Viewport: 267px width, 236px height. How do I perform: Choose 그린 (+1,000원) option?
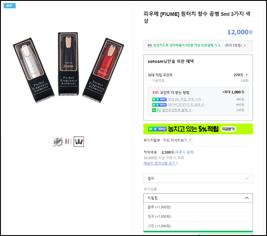pos(198,226)
